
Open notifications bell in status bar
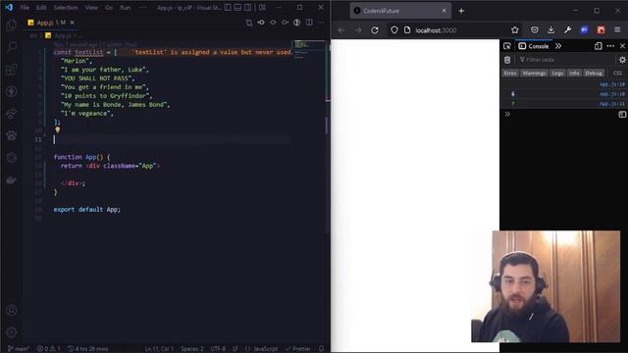321,349
